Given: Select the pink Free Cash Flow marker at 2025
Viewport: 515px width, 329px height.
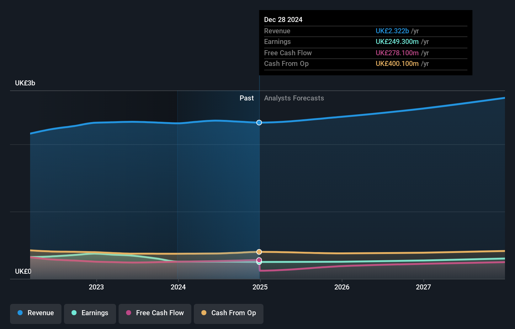Looking at the screenshot, I should pos(259,260).
